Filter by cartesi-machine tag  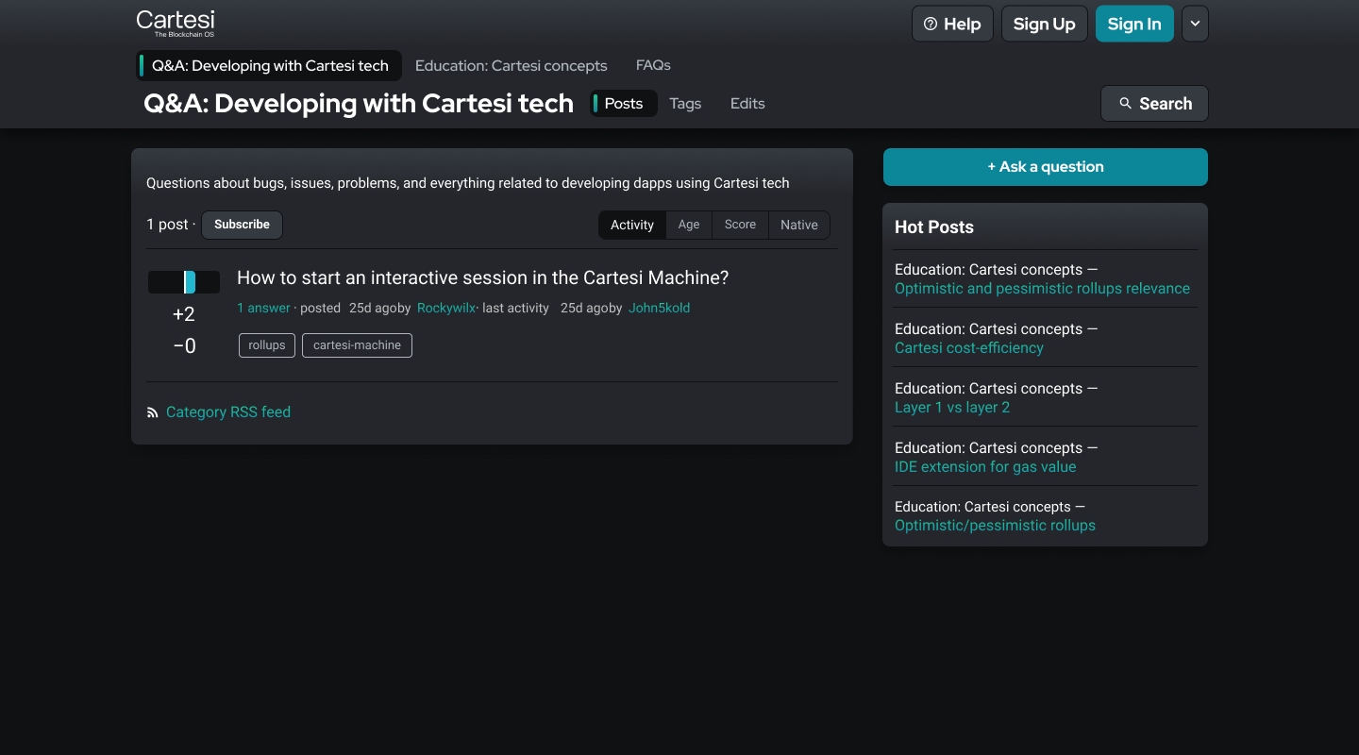tap(357, 345)
